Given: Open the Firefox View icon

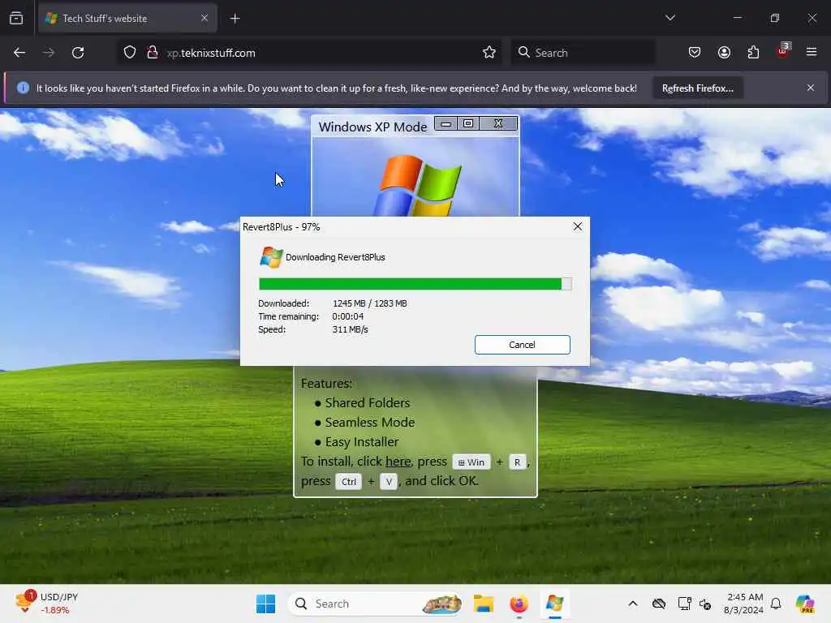Looking at the screenshot, I should pos(16,19).
